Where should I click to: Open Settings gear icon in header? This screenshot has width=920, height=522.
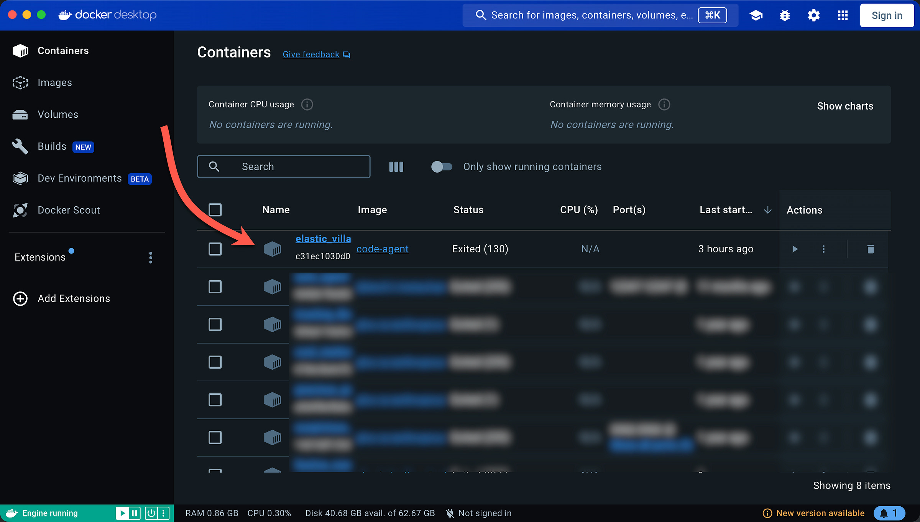pos(813,15)
